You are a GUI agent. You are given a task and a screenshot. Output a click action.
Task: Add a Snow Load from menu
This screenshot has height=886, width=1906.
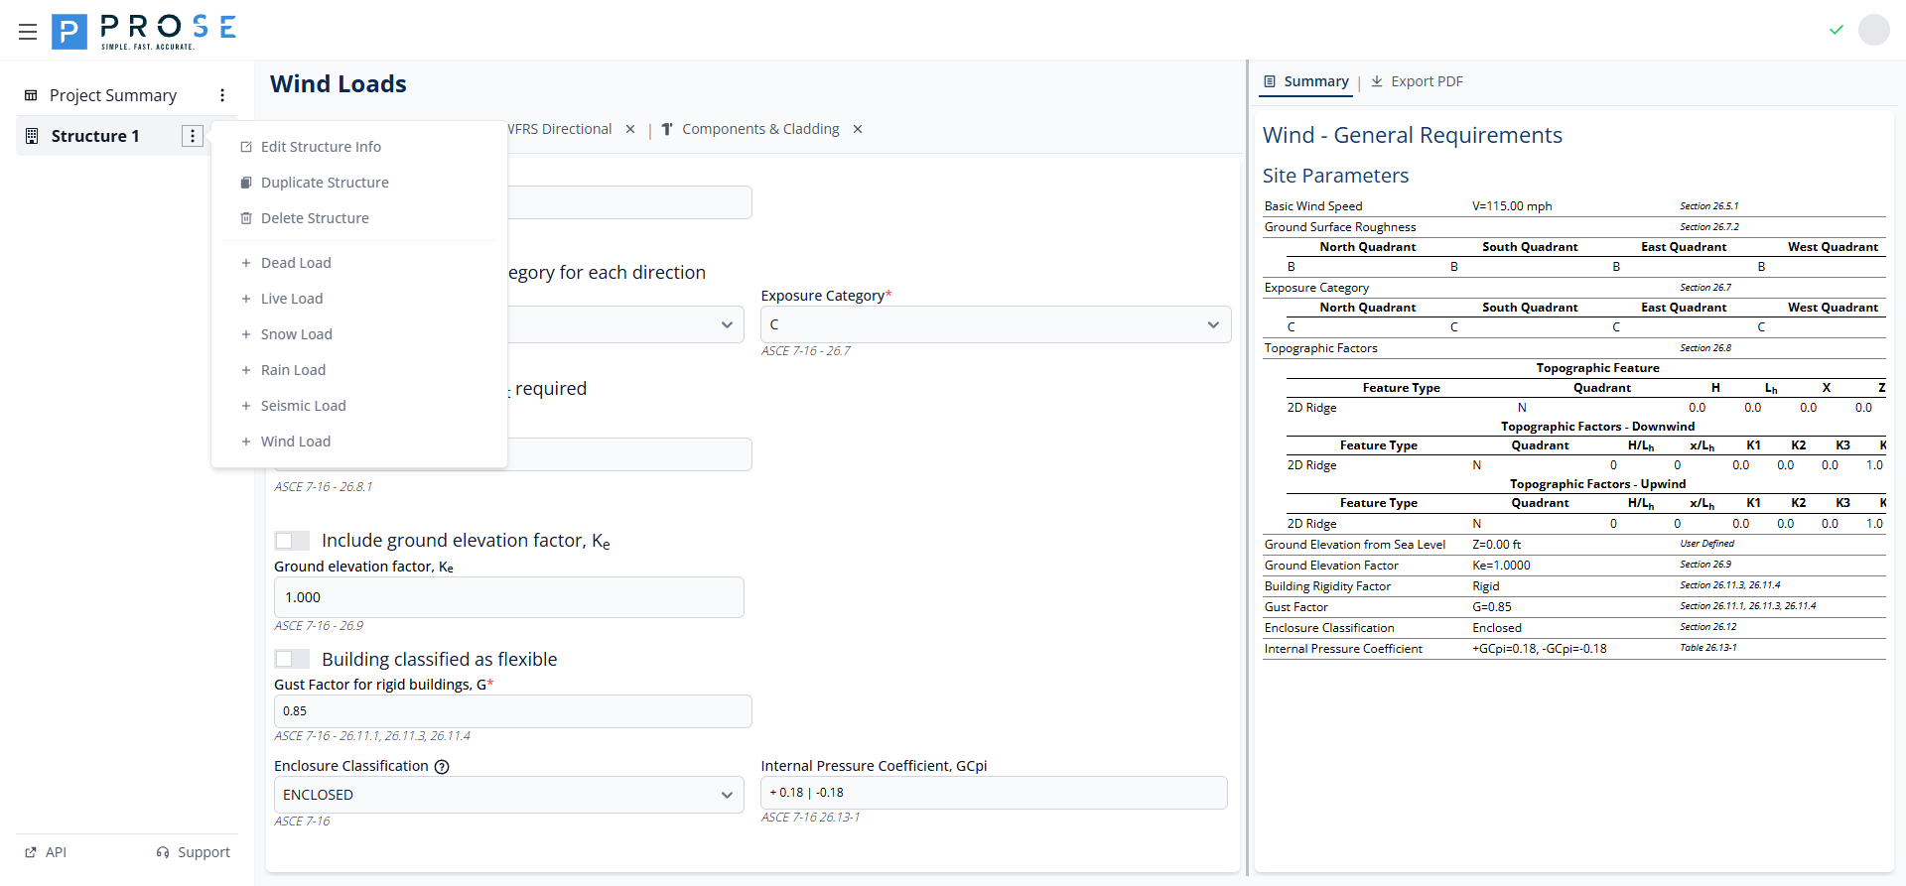296,334
